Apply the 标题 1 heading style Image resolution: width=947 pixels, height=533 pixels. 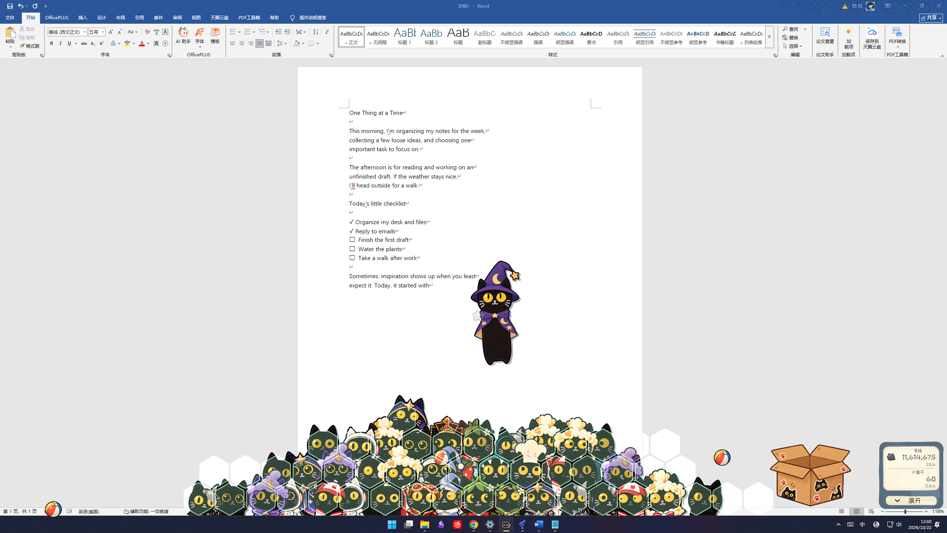[404, 37]
